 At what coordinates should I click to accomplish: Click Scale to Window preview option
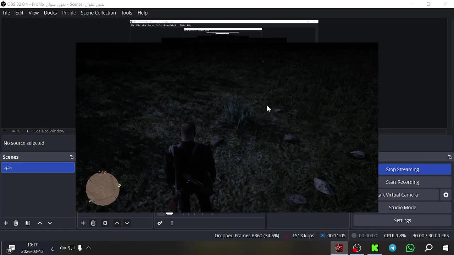(x=49, y=131)
